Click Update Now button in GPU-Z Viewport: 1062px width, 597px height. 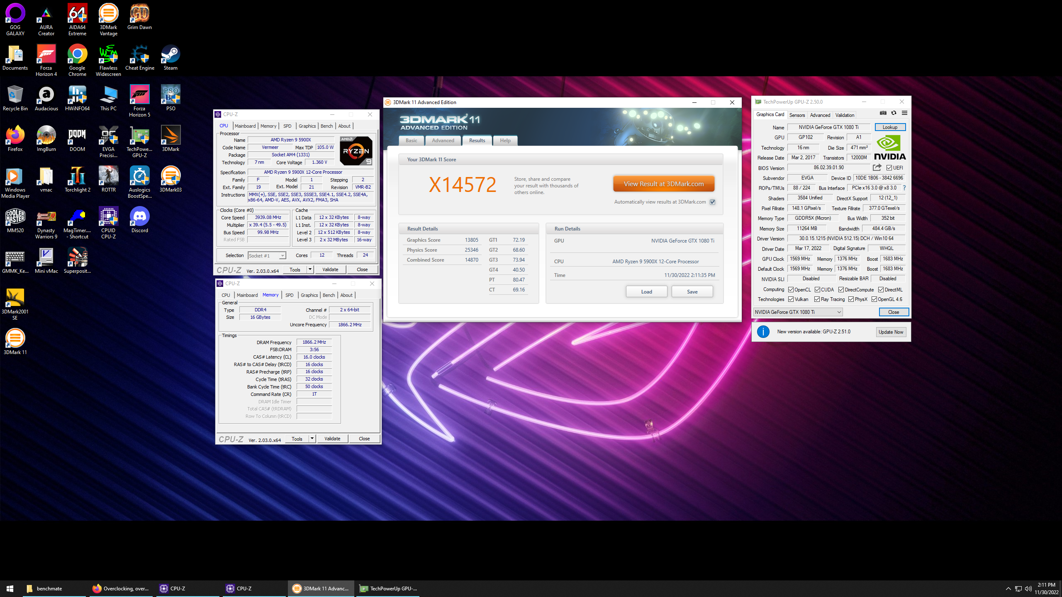[x=891, y=332]
